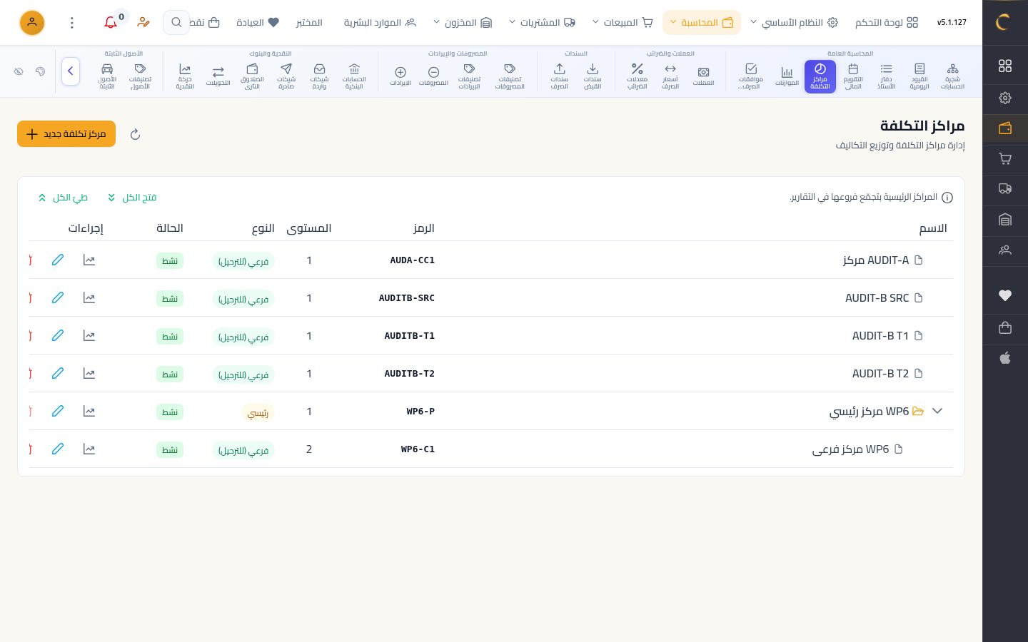Screen dimensions: 1028x642
Task: Open journal entries (القيود اليومية)
Action: [919, 76]
